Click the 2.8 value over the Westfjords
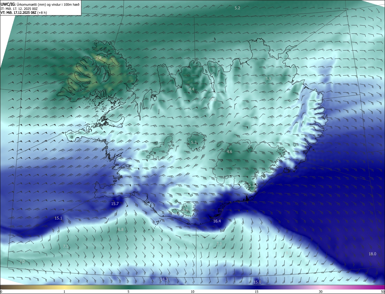 [99, 58]
